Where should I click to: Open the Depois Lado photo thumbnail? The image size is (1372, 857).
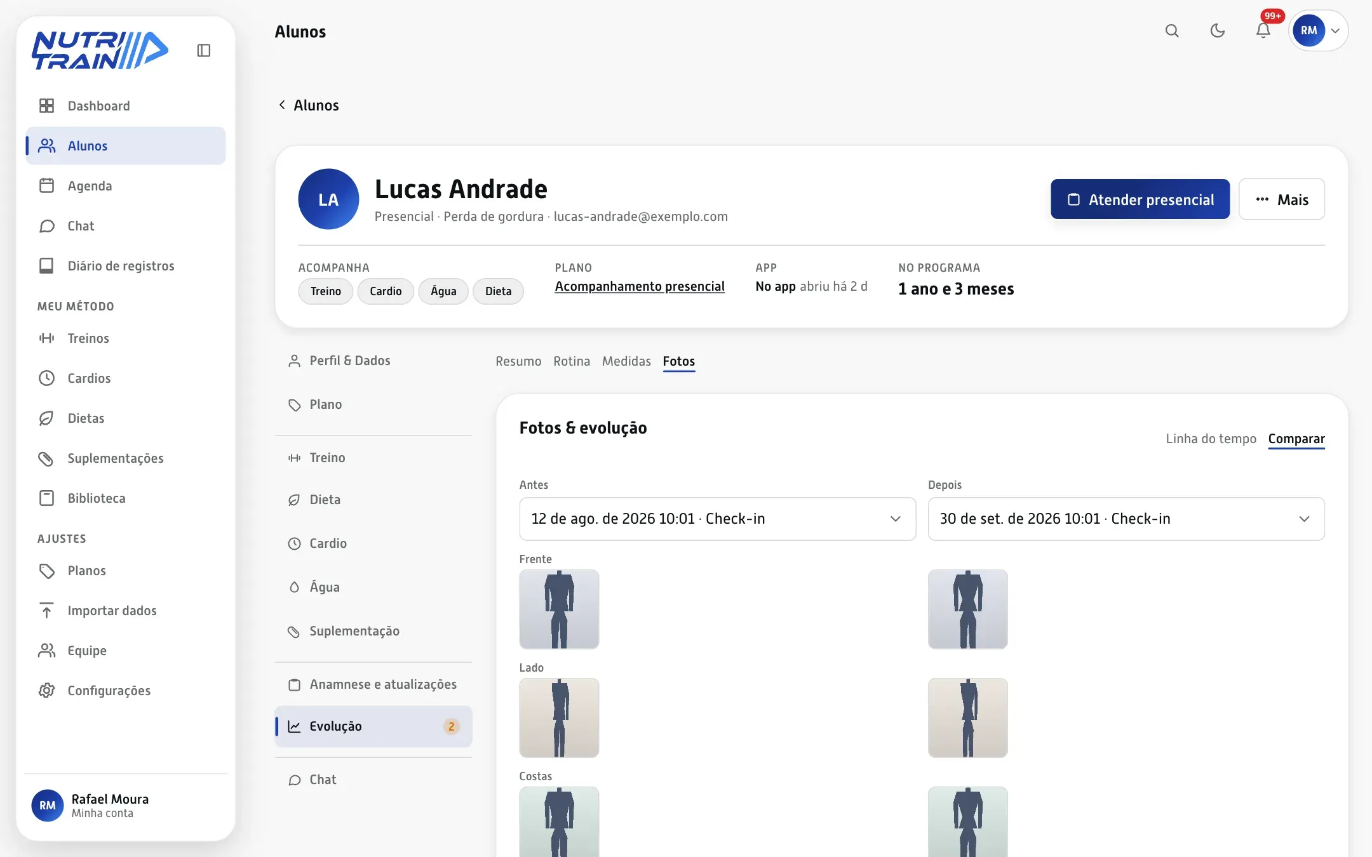click(967, 717)
